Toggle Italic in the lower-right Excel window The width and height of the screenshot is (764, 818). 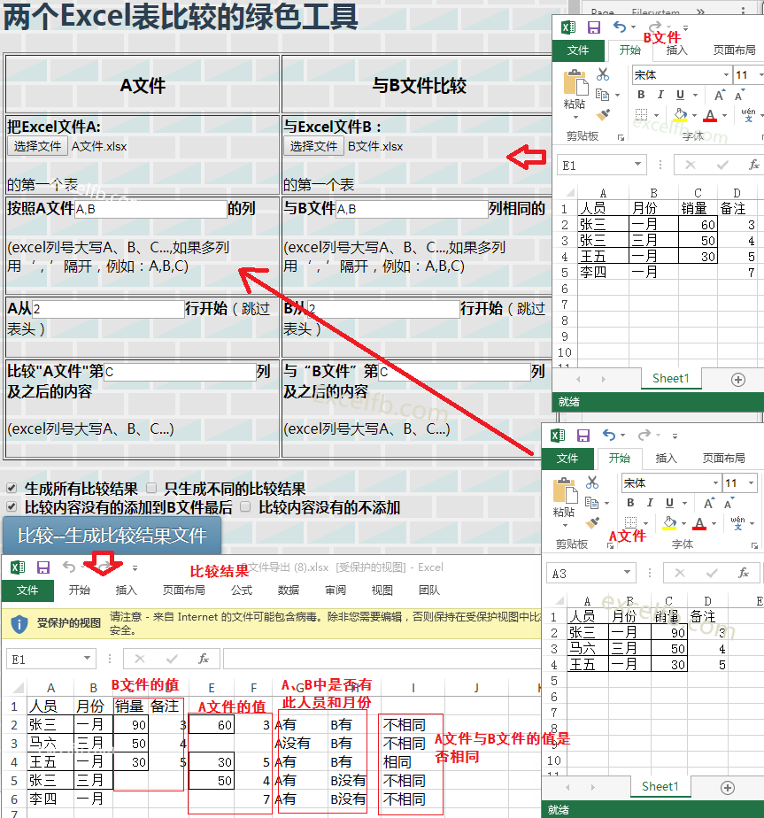[649, 503]
